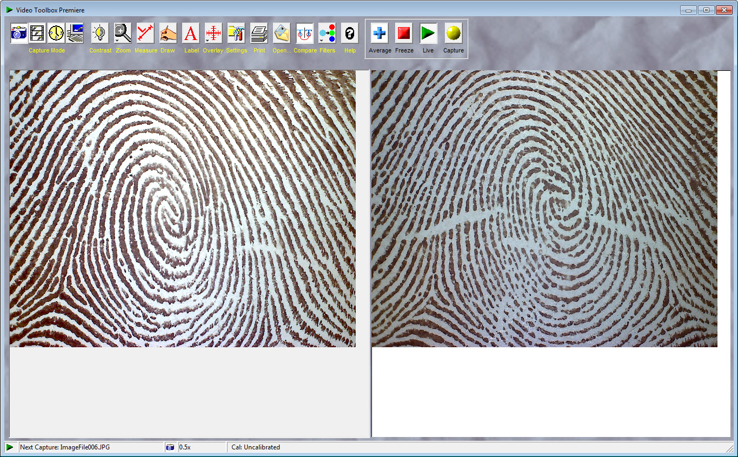The height and width of the screenshot is (457, 738).
Task: Select the still camera capture mode
Action: click(19, 34)
